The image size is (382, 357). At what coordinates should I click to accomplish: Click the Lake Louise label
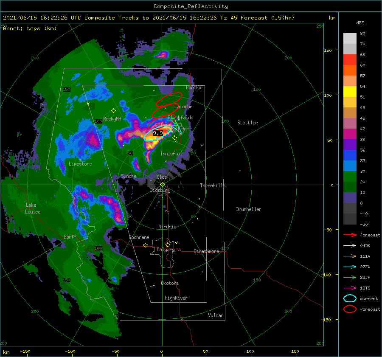point(33,208)
